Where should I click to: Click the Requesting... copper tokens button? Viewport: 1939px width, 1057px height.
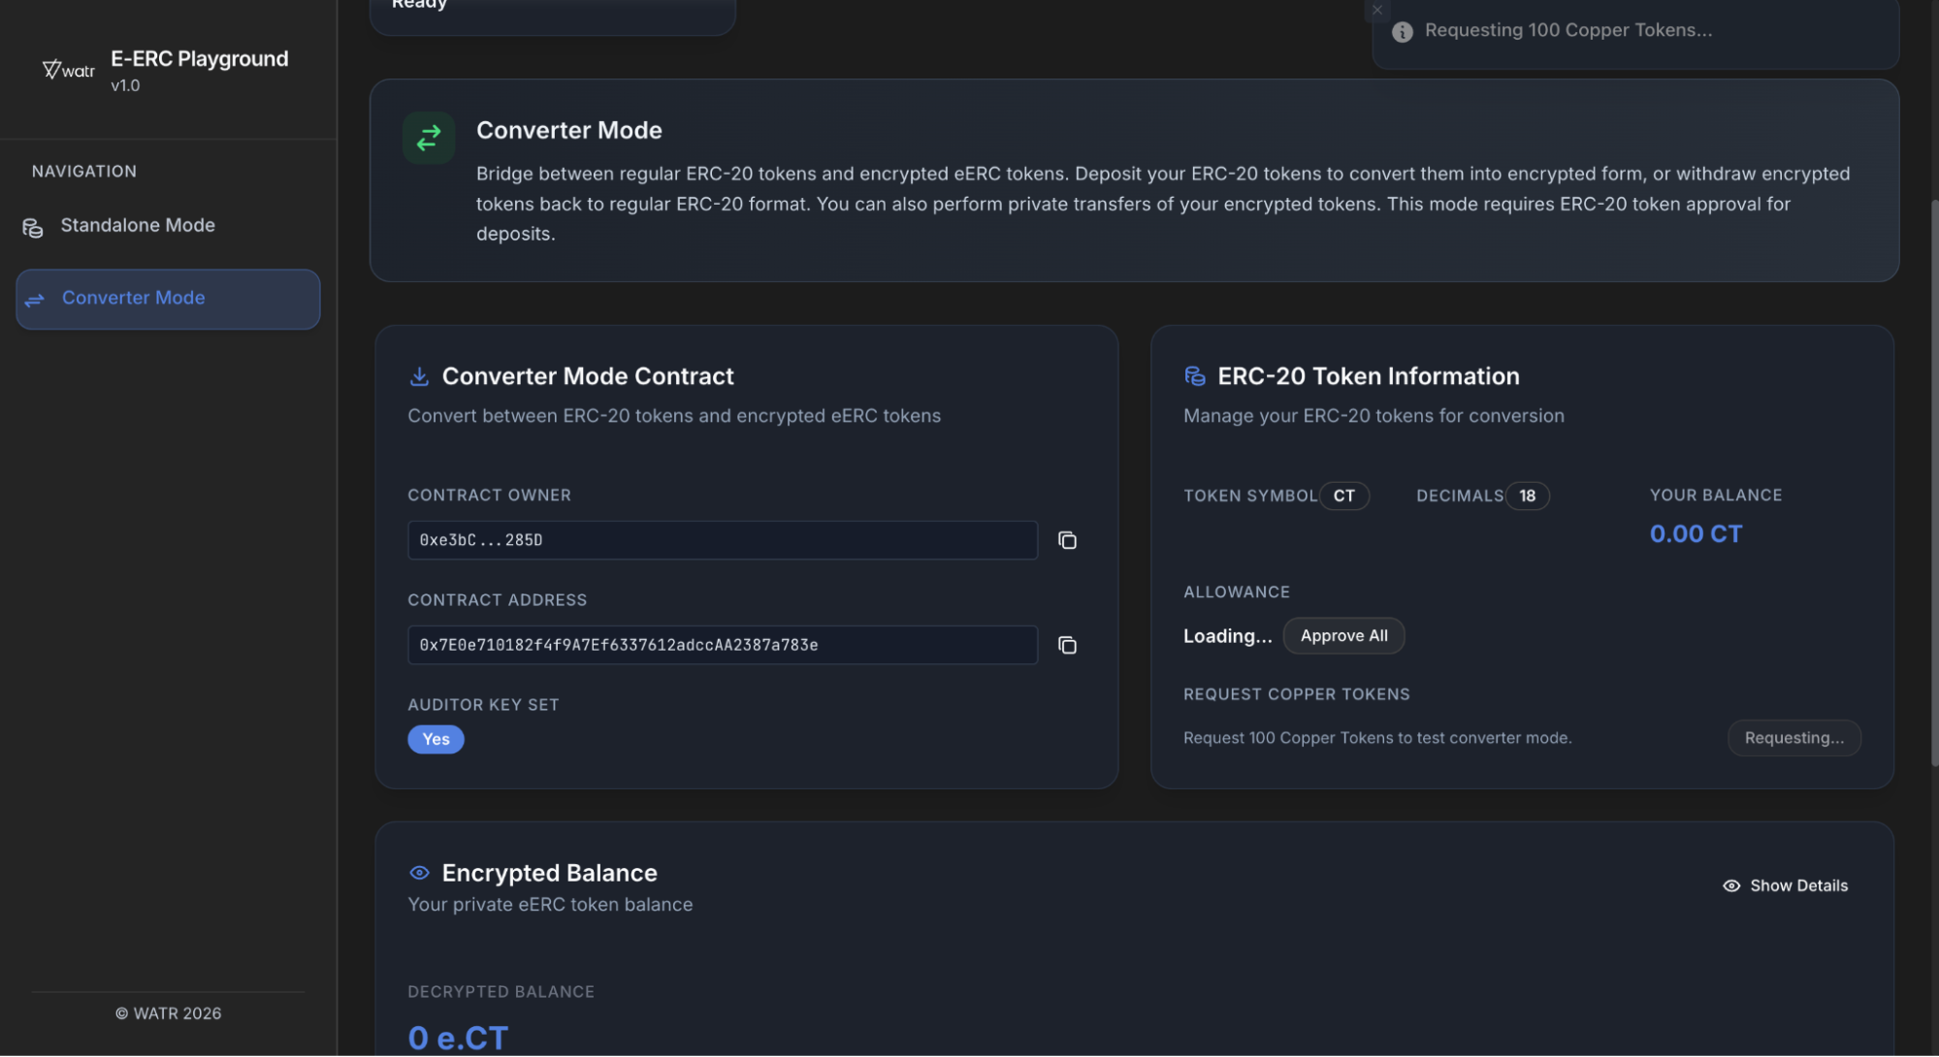[1794, 738]
